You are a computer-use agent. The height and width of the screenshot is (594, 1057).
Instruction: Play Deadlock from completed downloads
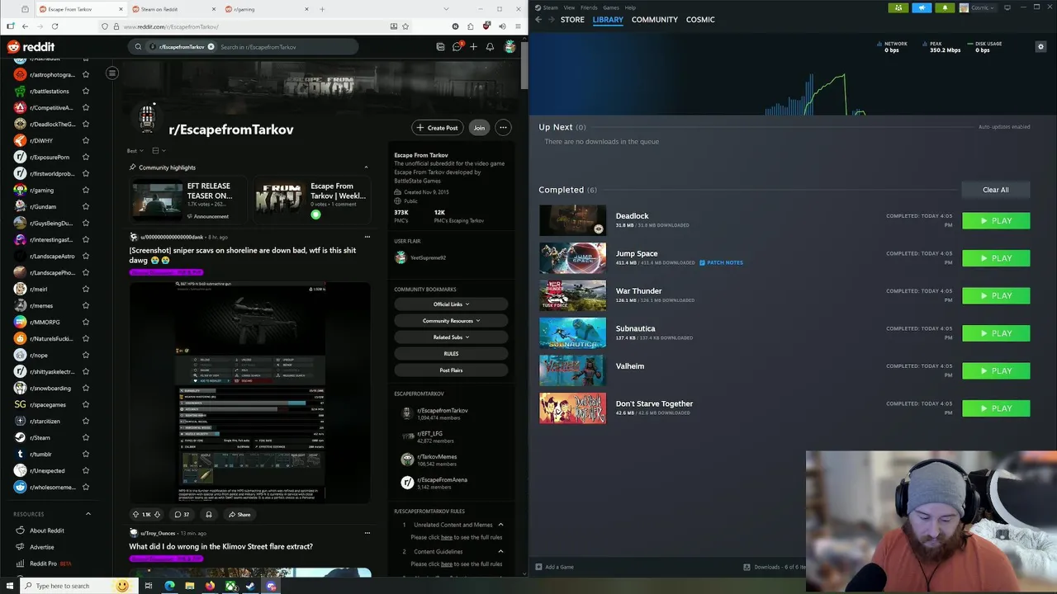click(996, 220)
